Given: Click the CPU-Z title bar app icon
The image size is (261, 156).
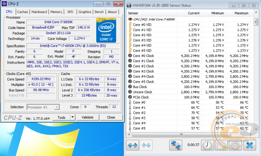Looking at the screenshot, I should click(4, 4).
